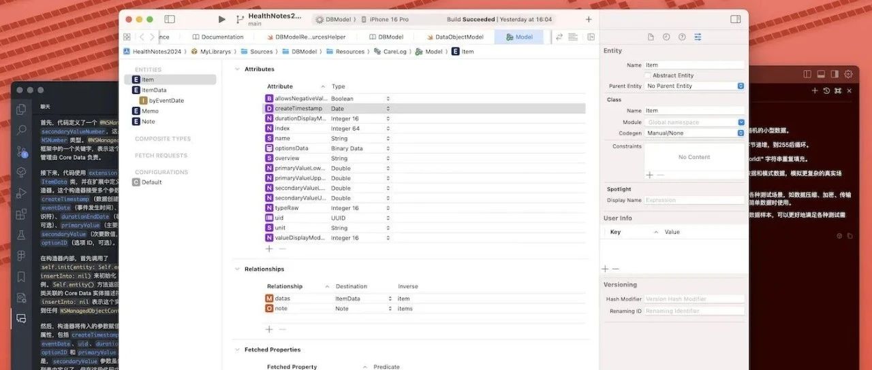Collapse the Attributes section

click(x=237, y=69)
